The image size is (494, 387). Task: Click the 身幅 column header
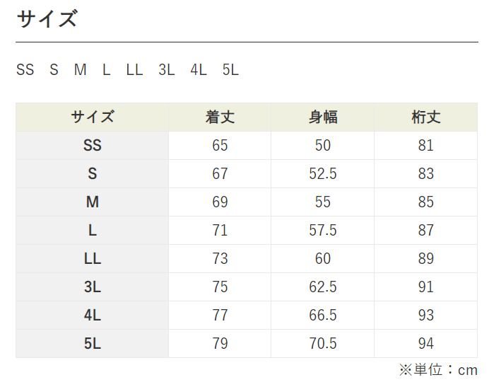(x=322, y=117)
